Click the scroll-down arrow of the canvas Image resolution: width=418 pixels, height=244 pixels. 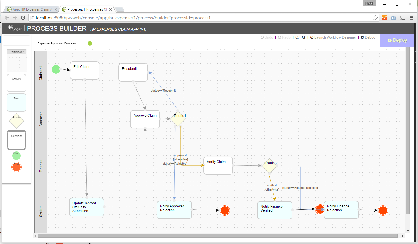408,231
